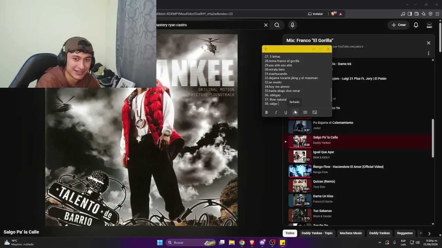Click the note line '32.dejame tocarte jikng y el maximan'
Image resolution: width=442 pixels, height=248 pixels.
(291, 78)
